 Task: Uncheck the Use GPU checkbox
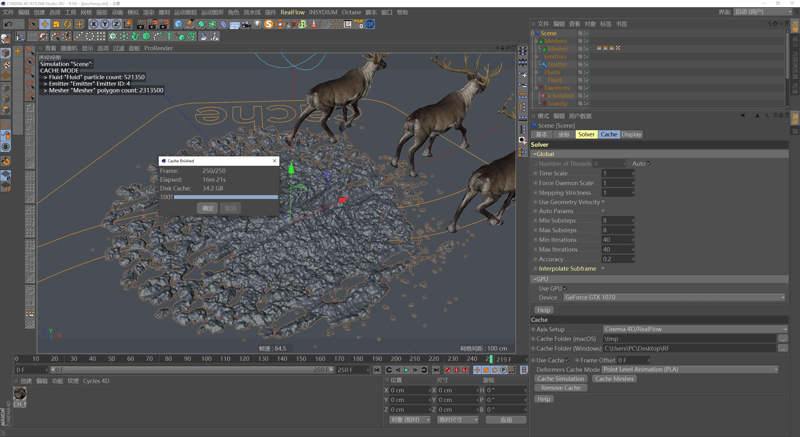[x=565, y=288]
